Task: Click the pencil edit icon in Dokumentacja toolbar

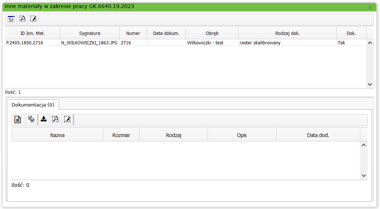Action: pyautogui.click(x=67, y=119)
